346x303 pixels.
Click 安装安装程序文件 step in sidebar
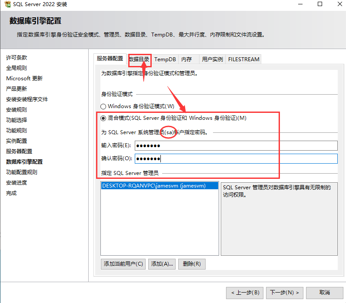point(27,99)
